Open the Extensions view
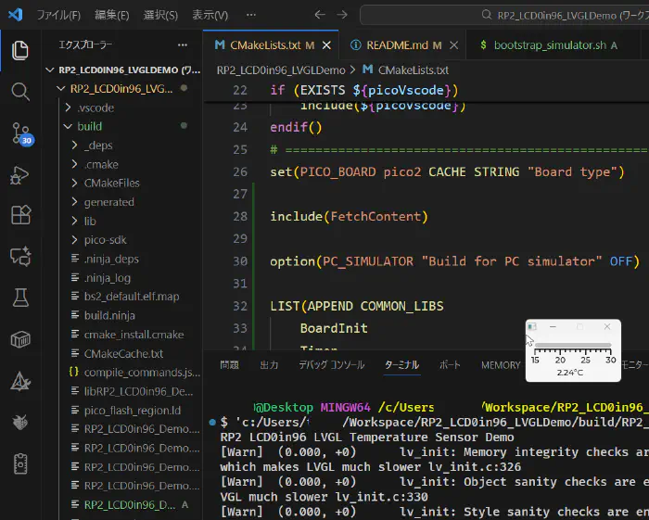Screen dimensions: 649x520 point(19,215)
